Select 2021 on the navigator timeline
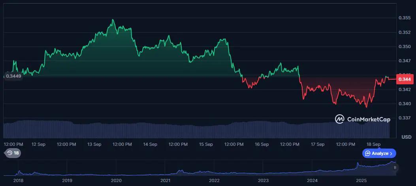Screen dimensions: 416x186 click(x=165, y=180)
